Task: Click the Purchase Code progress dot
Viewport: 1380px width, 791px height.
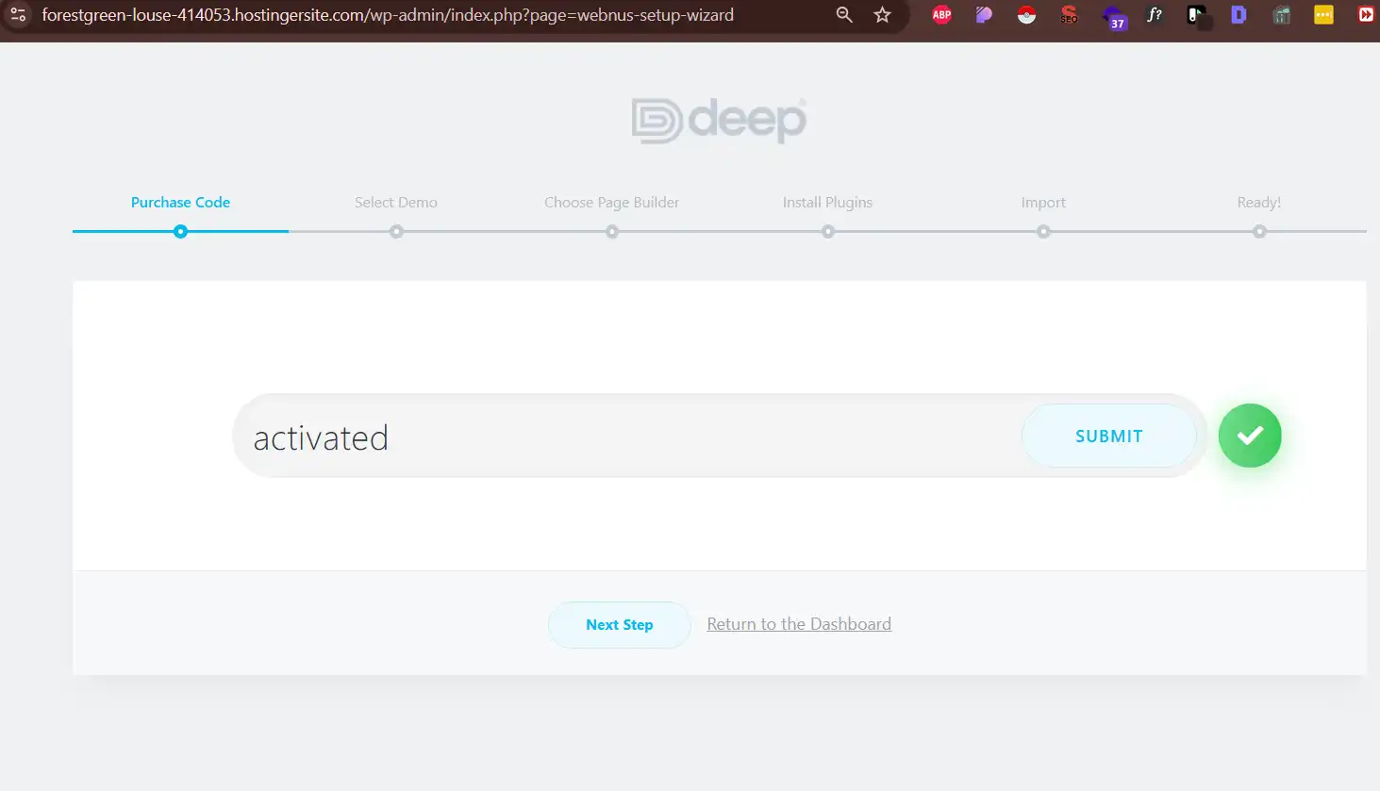Action: pyautogui.click(x=180, y=231)
